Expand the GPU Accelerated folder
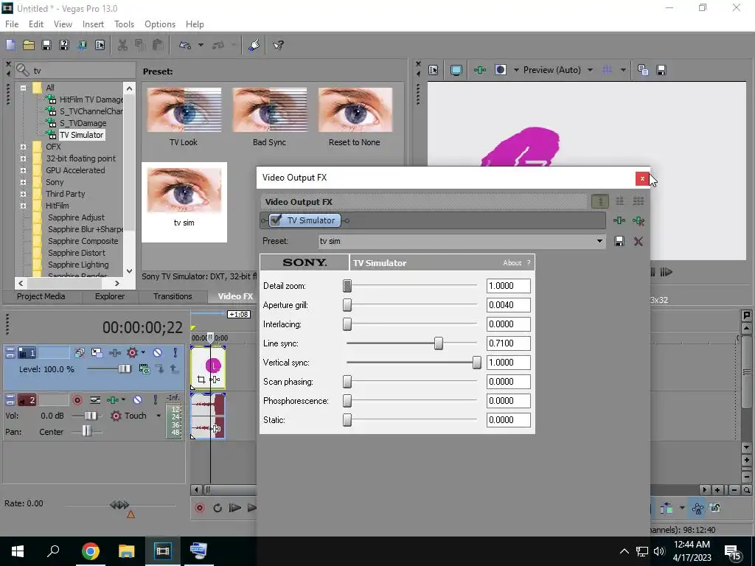This screenshot has height=566, width=755. coord(23,170)
